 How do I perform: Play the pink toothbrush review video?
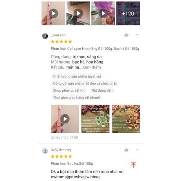click(65, 119)
